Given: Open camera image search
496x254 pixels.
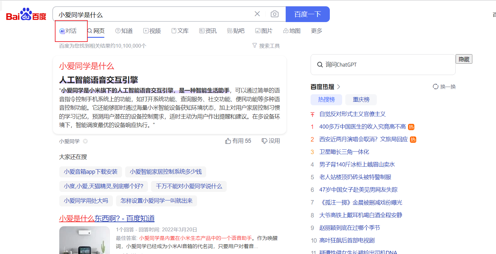Looking at the screenshot, I should tap(275, 14).
